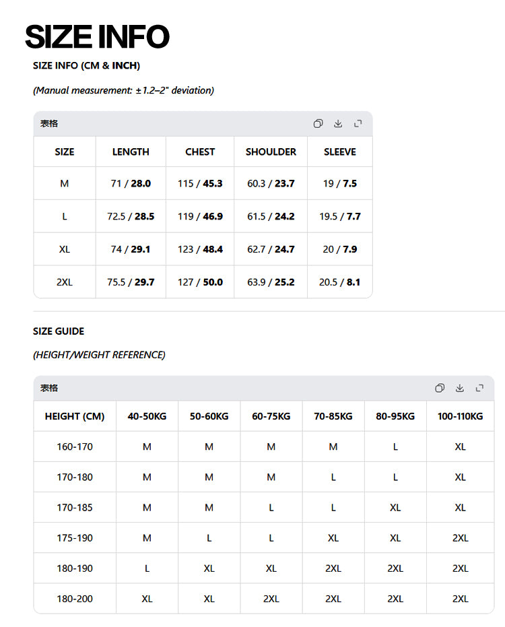The image size is (505, 627).
Task: Download the size info table
Action: [x=338, y=123]
